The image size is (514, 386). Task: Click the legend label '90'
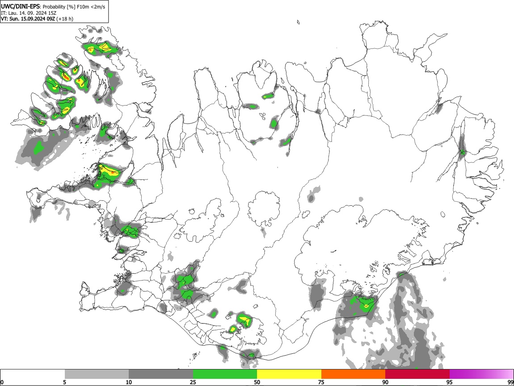click(x=385, y=382)
